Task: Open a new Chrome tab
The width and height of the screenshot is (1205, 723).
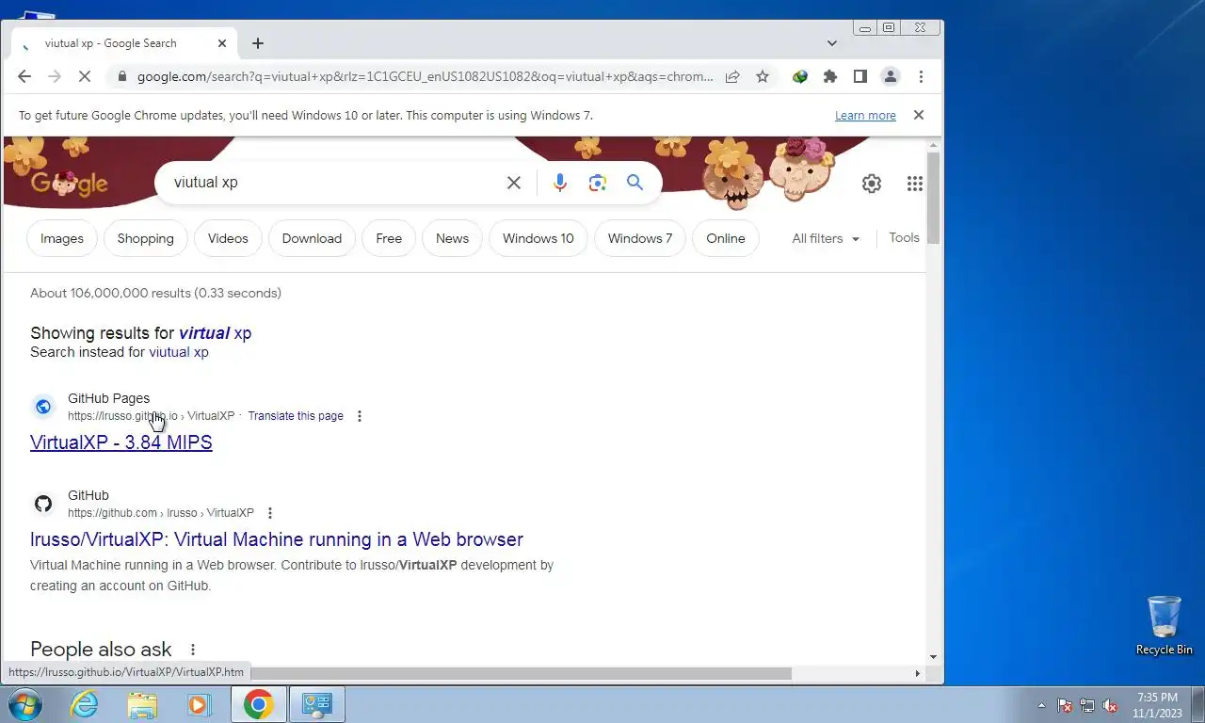Action: (258, 43)
